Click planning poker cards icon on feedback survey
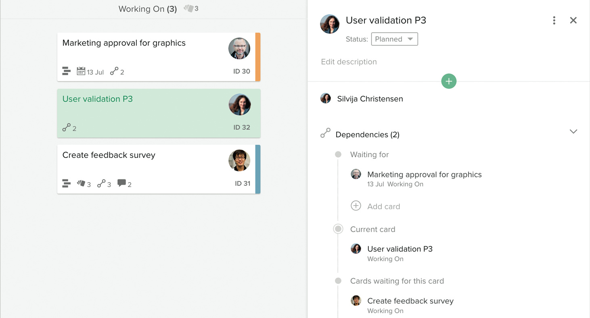 point(81,184)
